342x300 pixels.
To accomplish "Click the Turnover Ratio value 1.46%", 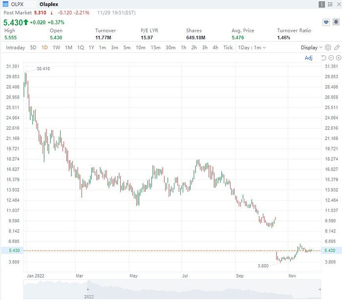I will [x=283, y=38].
